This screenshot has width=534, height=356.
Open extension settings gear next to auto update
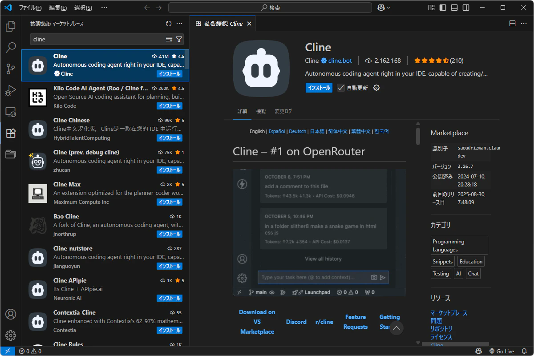pyautogui.click(x=376, y=88)
